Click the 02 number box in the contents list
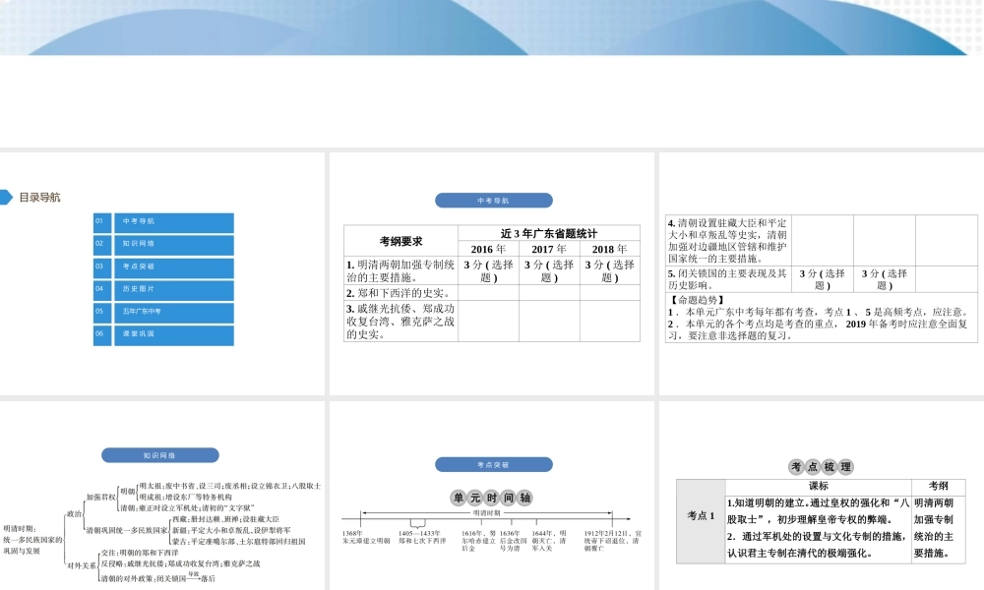This screenshot has height=590, width=984. coord(102,245)
